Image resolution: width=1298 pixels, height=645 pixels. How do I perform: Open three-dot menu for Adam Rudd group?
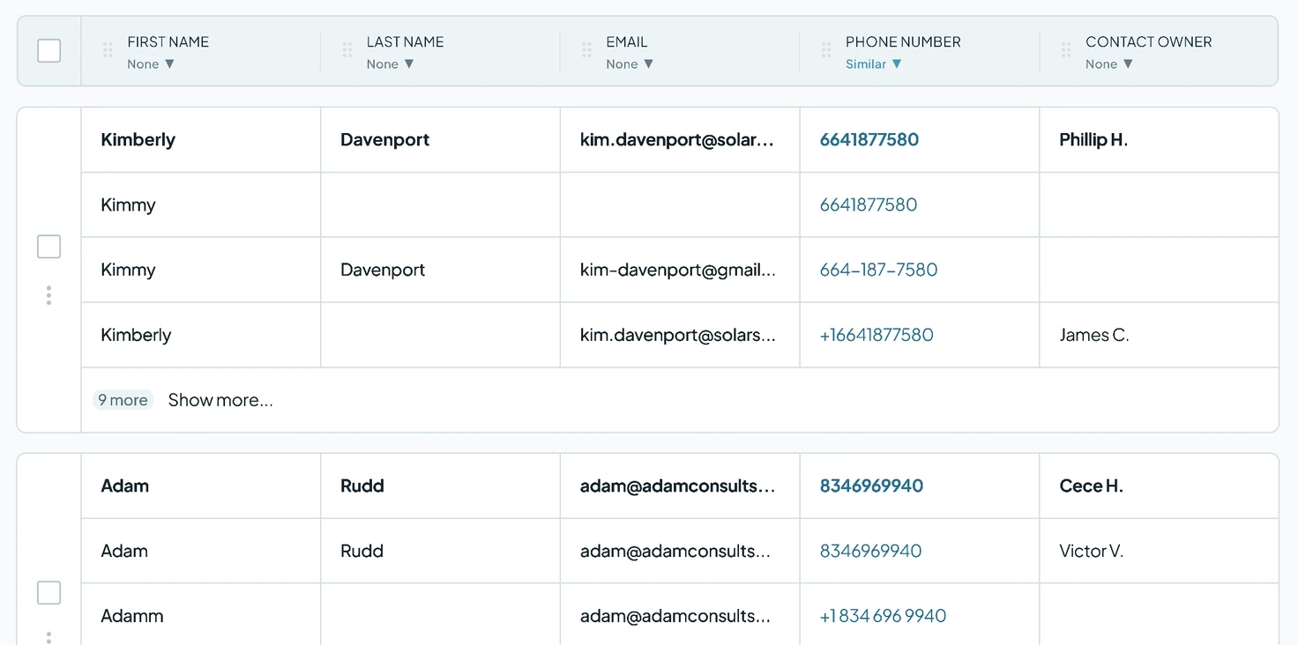48,637
